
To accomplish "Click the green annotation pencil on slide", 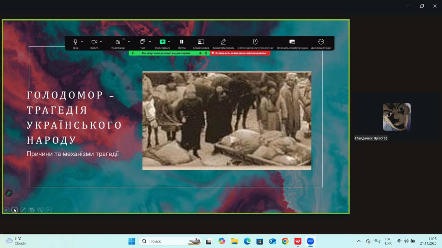I will click(x=9, y=193).
